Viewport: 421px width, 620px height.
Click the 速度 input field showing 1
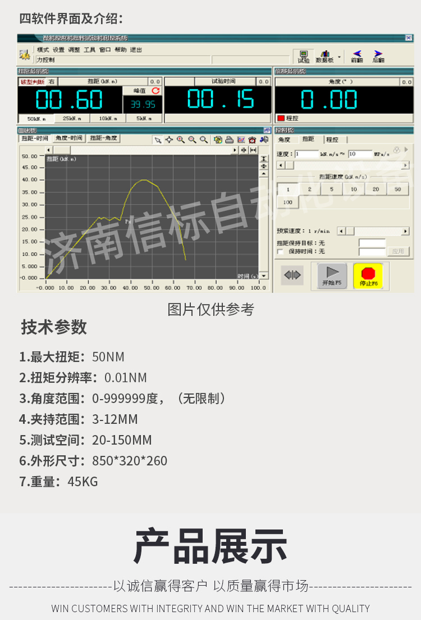pos(306,153)
